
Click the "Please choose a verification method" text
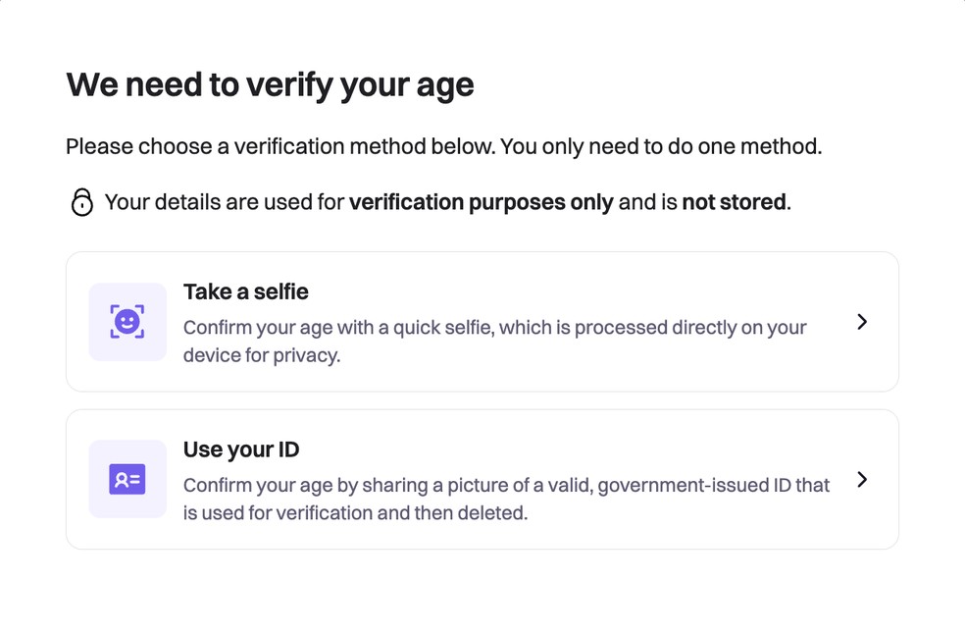(x=279, y=147)
